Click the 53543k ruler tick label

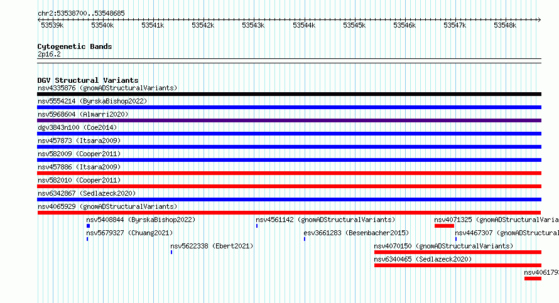tap(253, 25)
